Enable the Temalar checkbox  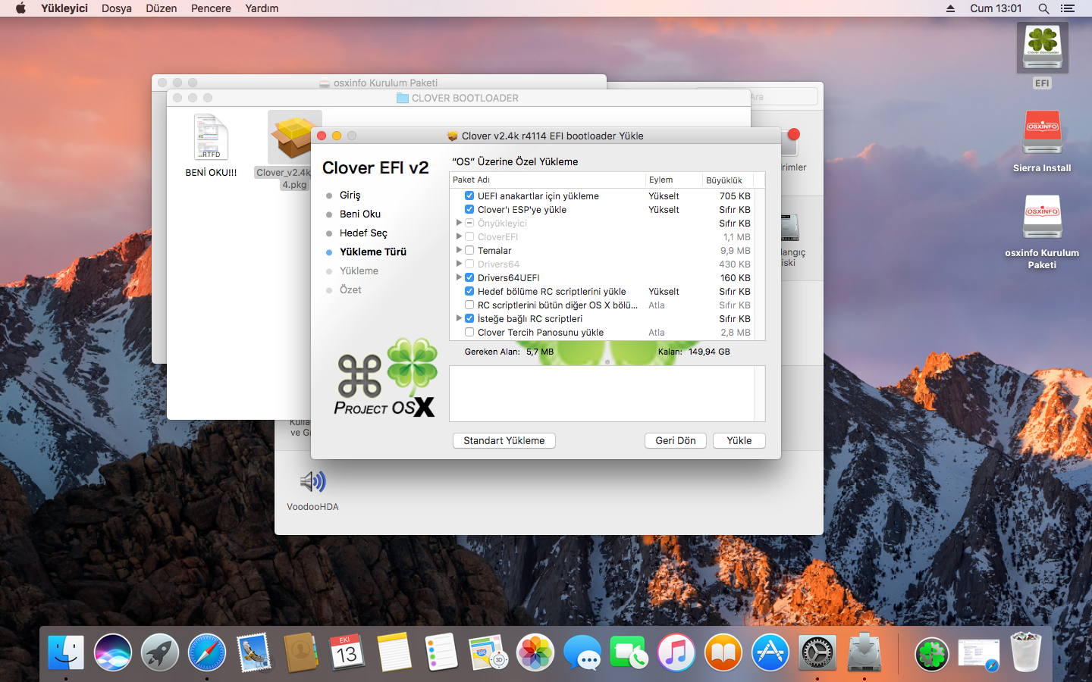pos(469,250)
